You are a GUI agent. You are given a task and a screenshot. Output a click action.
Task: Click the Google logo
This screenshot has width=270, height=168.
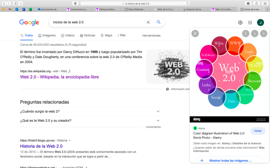(29, 22)
